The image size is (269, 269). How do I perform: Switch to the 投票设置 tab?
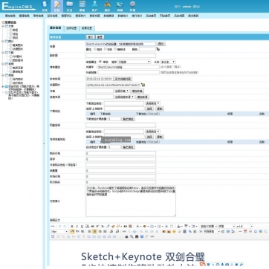click(87, 28)
